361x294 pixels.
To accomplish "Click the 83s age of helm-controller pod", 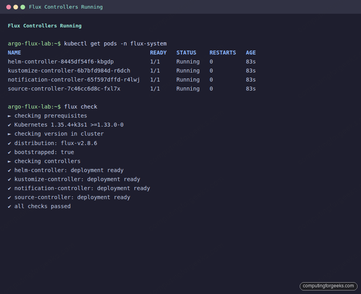I will 251,62.
